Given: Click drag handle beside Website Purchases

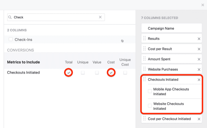Looking at the screenshot, I should click(144, 69).
